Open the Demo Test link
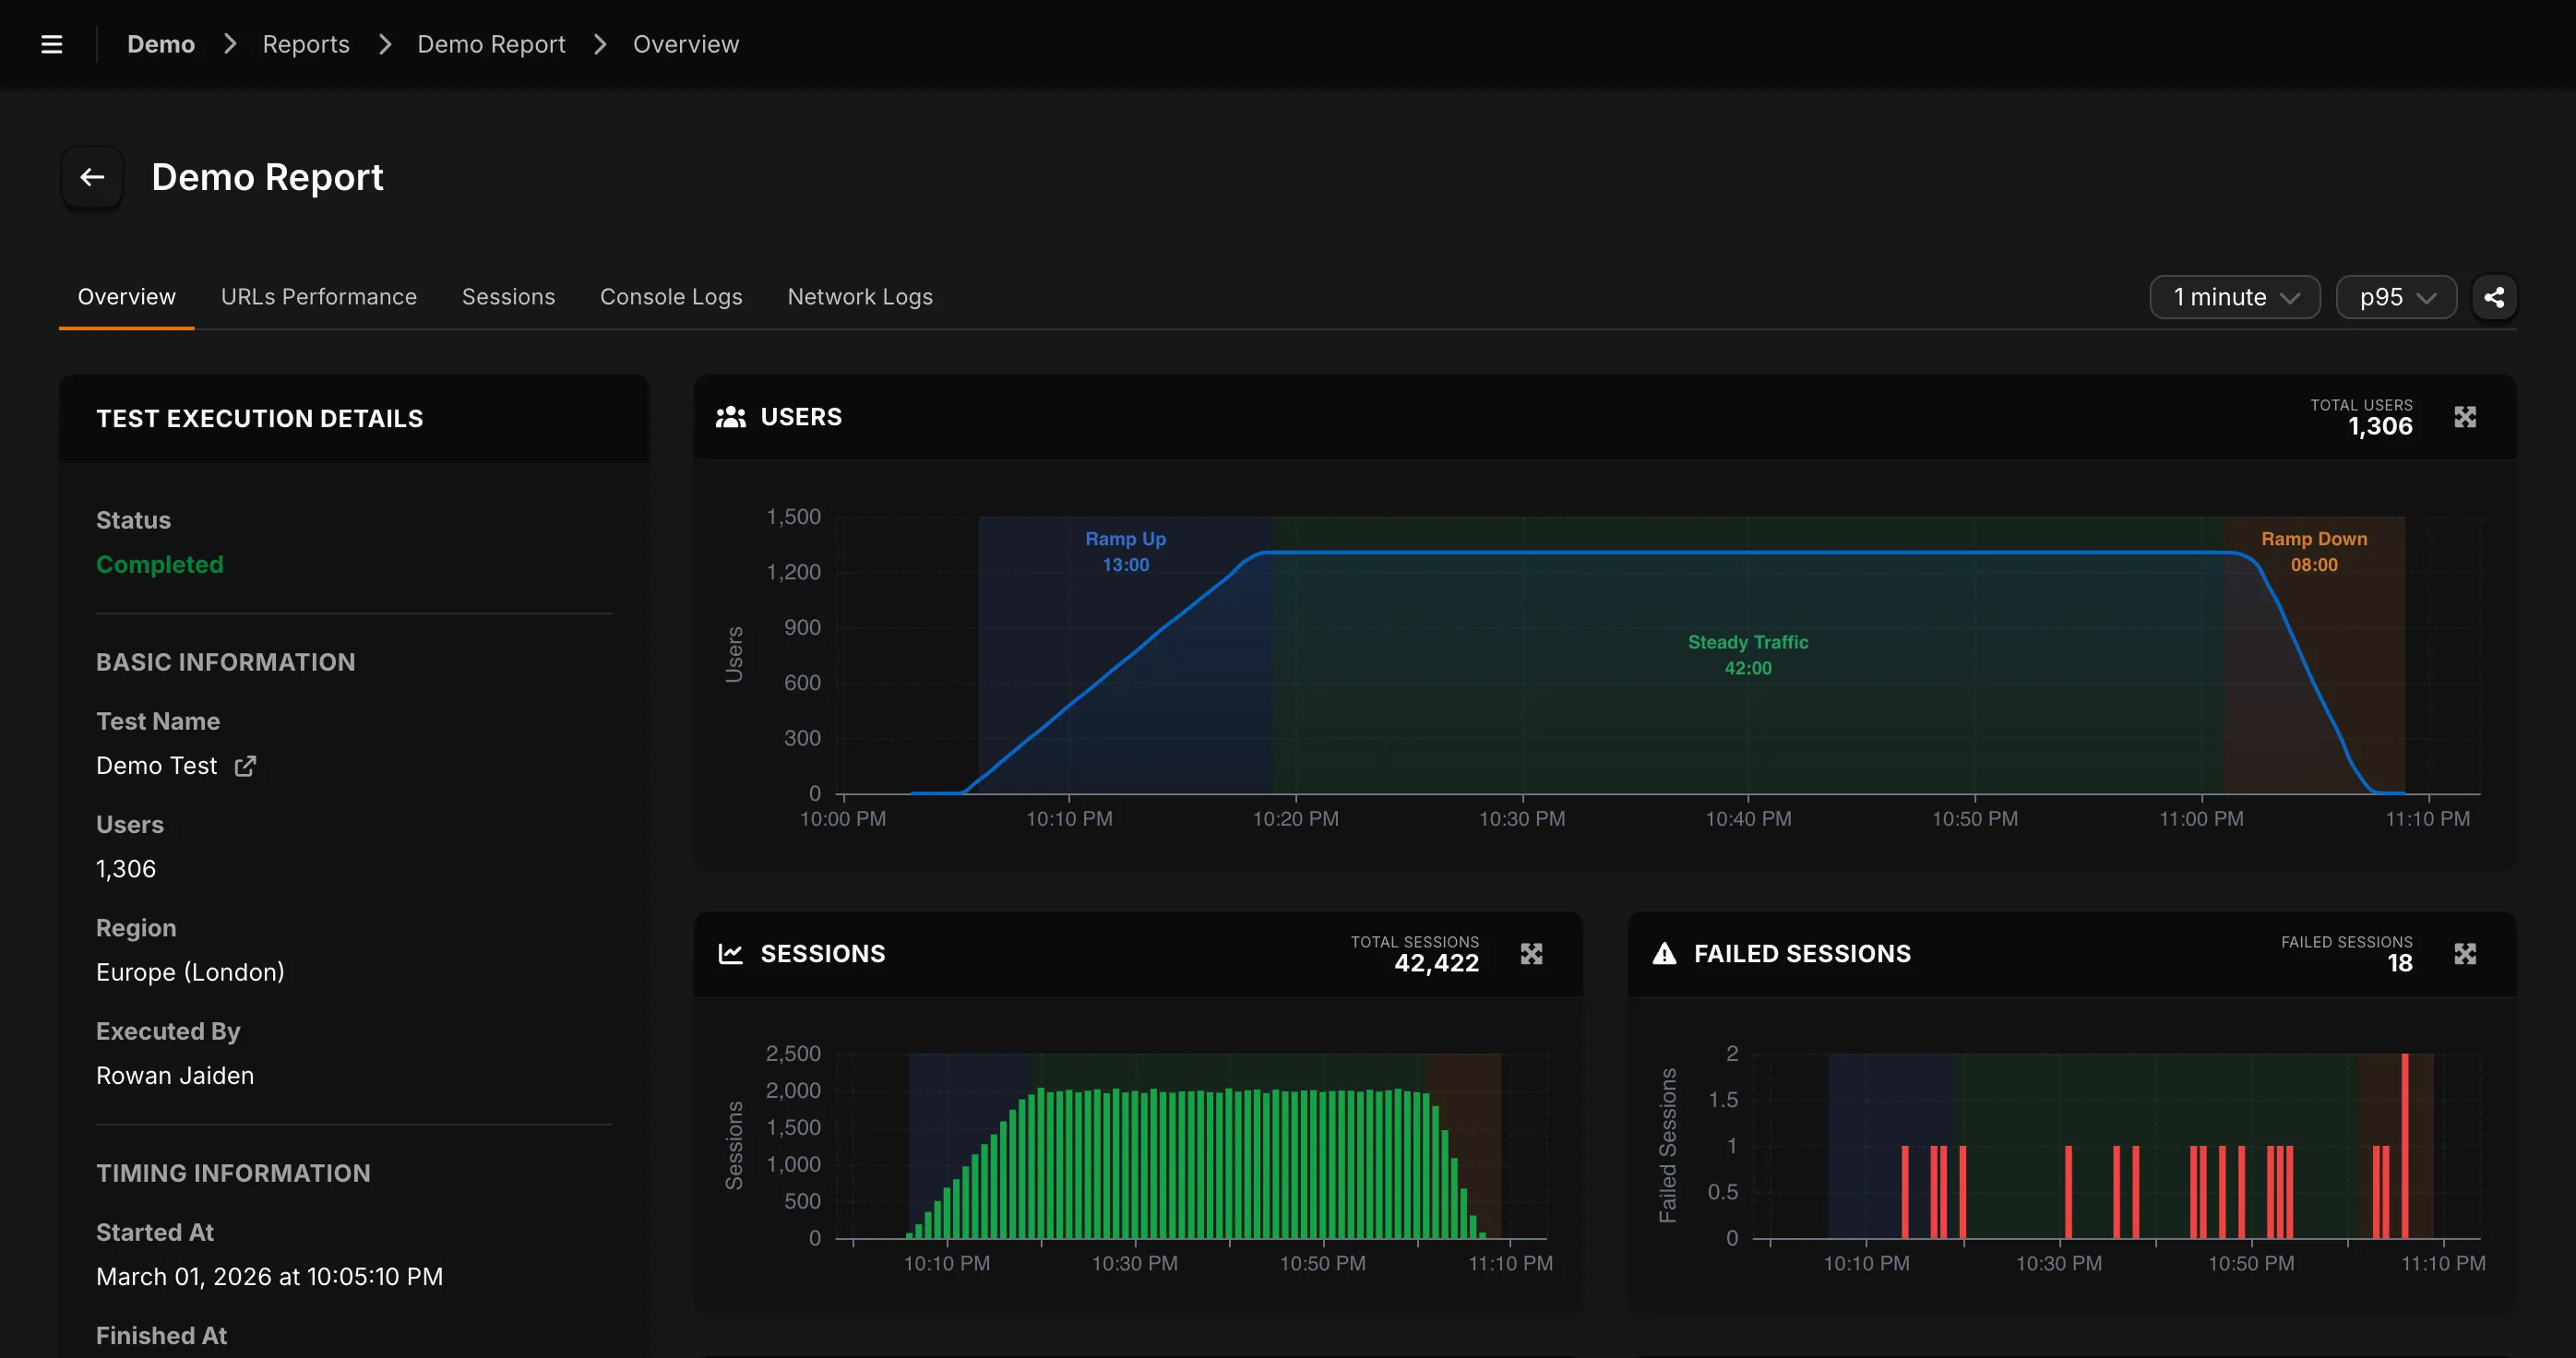The width and height of the screenshot is (2576, 1358). coord(156,766)
